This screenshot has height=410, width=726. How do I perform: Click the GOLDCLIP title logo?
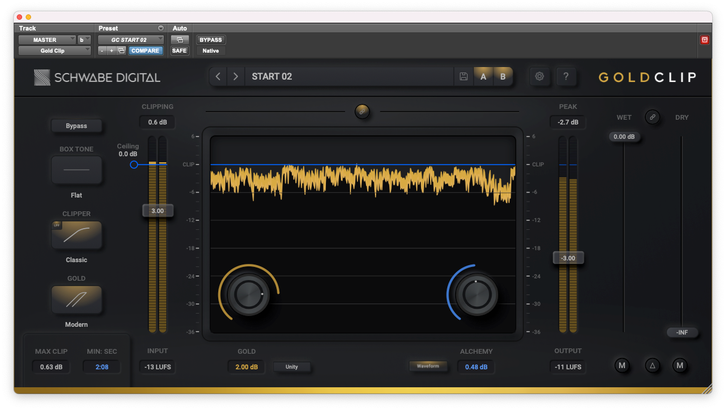pos(647,77)
